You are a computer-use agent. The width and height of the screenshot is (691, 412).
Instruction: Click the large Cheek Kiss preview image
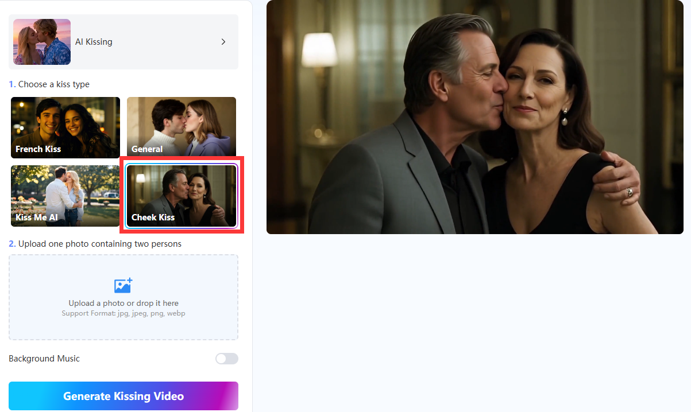[474, 117]
